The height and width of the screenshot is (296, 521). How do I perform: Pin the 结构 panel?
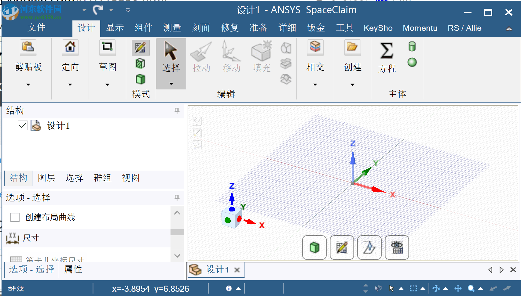click(x=177, y=110)
